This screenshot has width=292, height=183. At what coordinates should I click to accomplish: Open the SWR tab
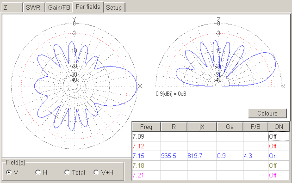tap(34, 7)
